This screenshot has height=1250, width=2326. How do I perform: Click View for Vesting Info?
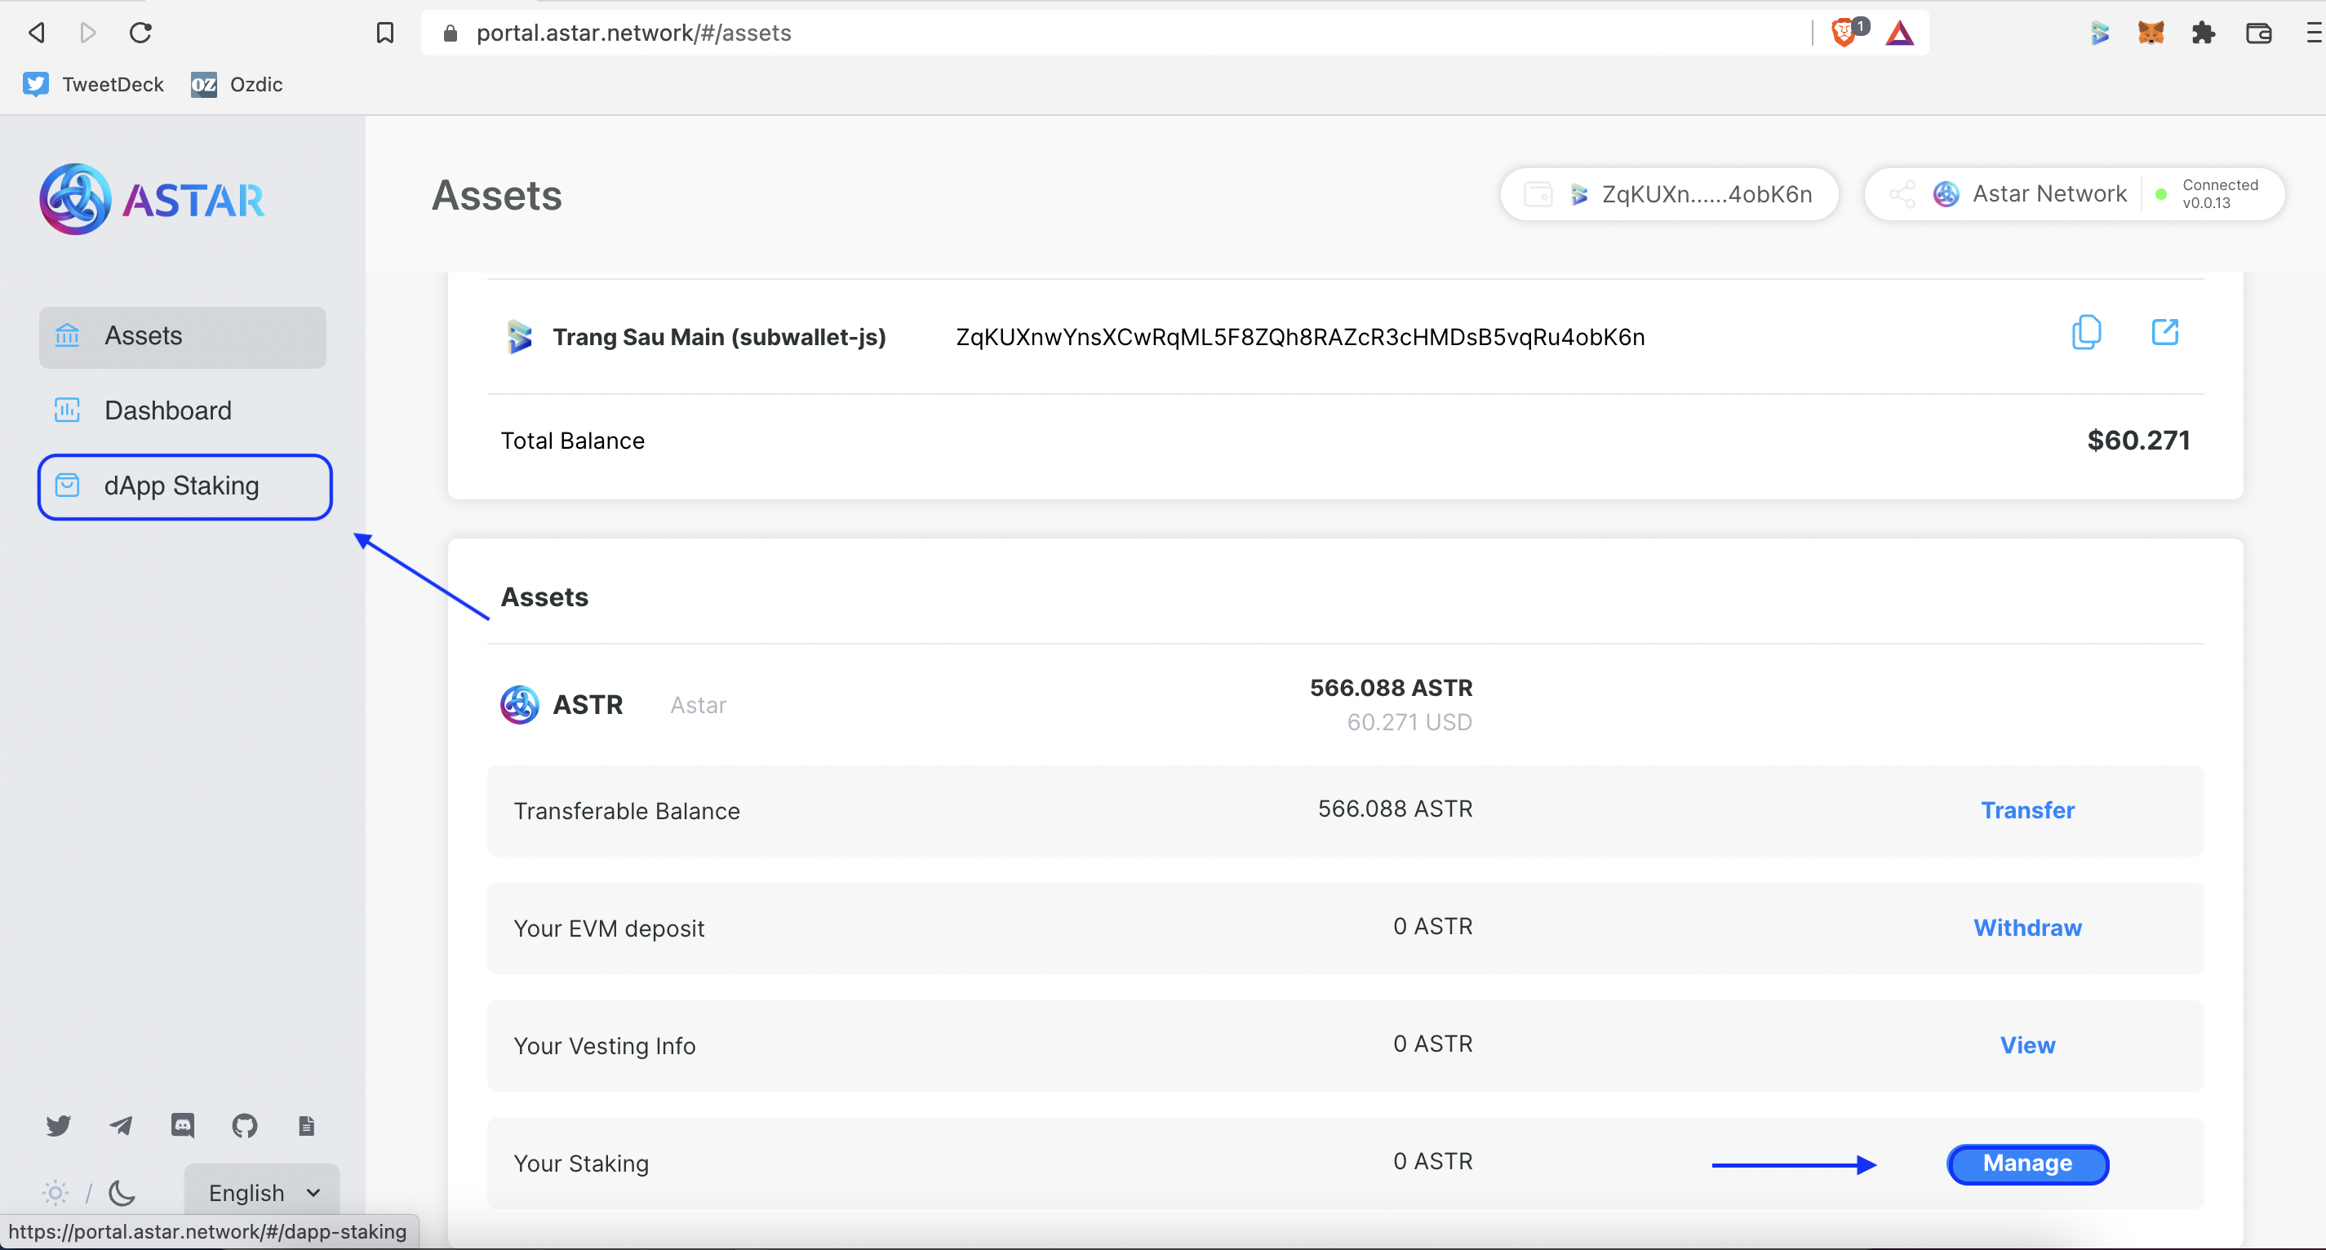(x=2027, y=1045)
